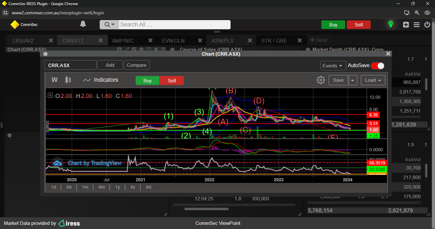The image size is (435, 229).
Task: Click the Compare button
Action: pos(137,65)
